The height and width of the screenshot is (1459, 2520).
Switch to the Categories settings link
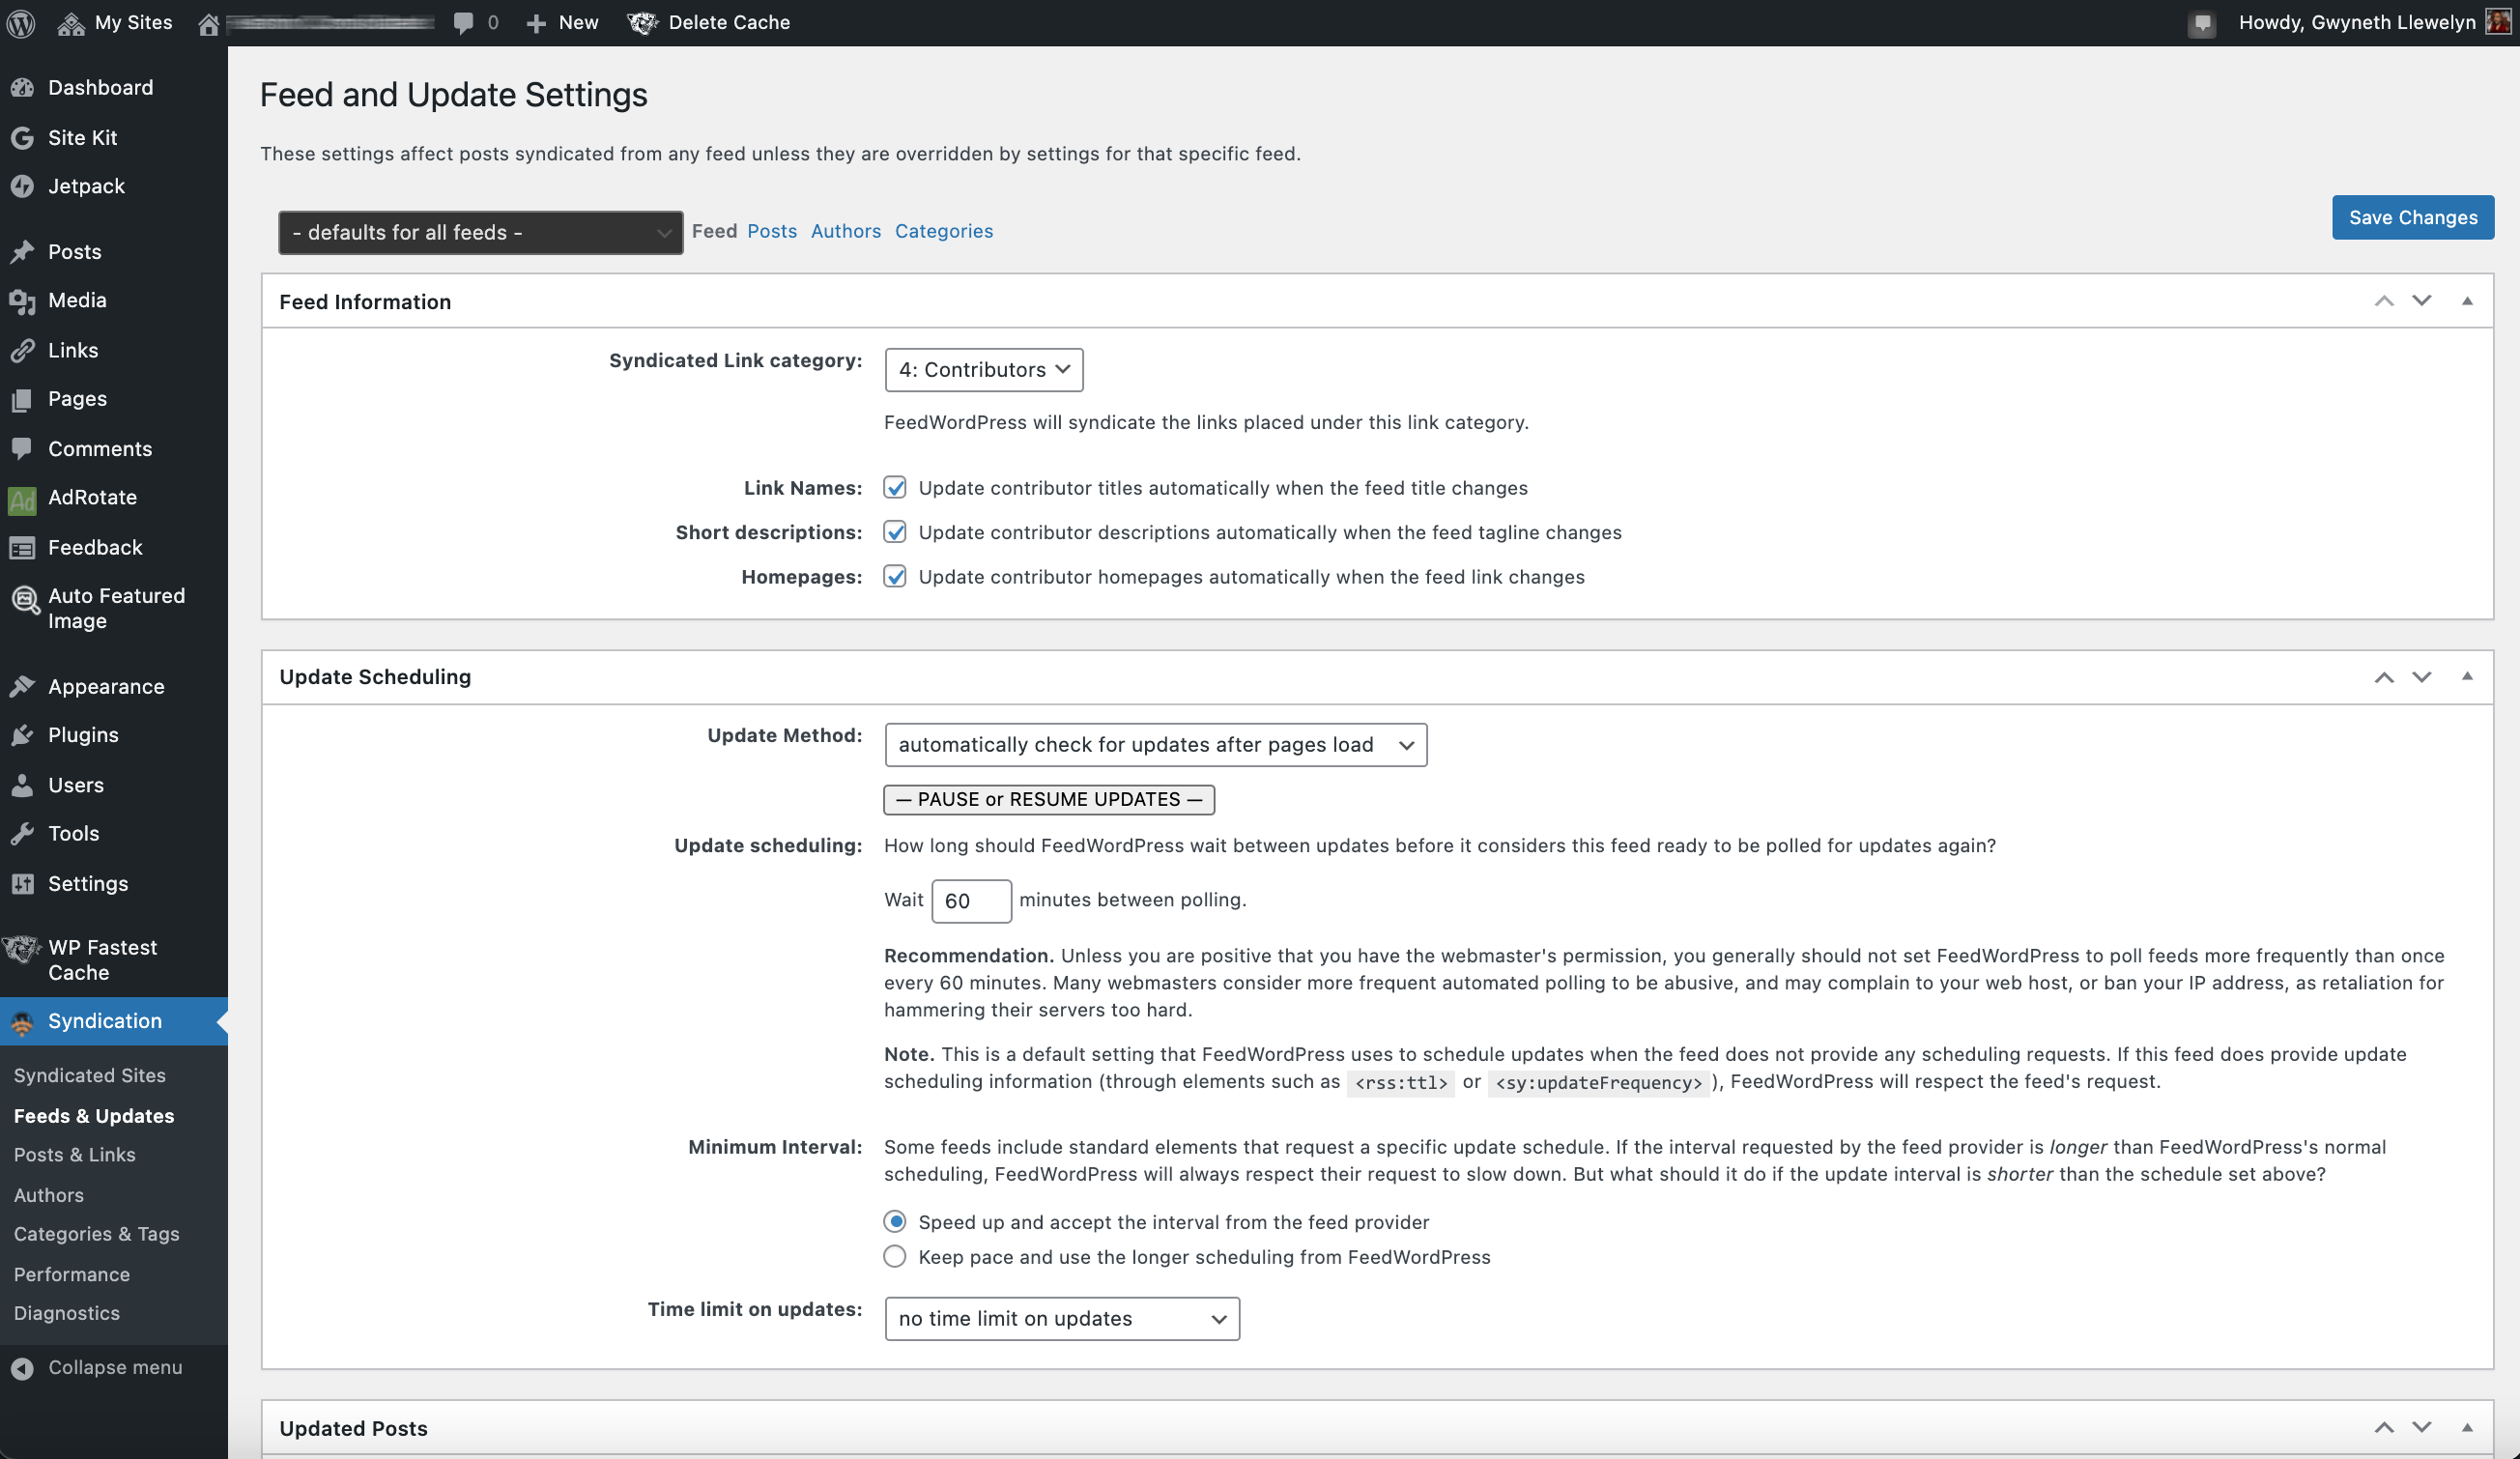pyautogui.click(x=944, y=231)
